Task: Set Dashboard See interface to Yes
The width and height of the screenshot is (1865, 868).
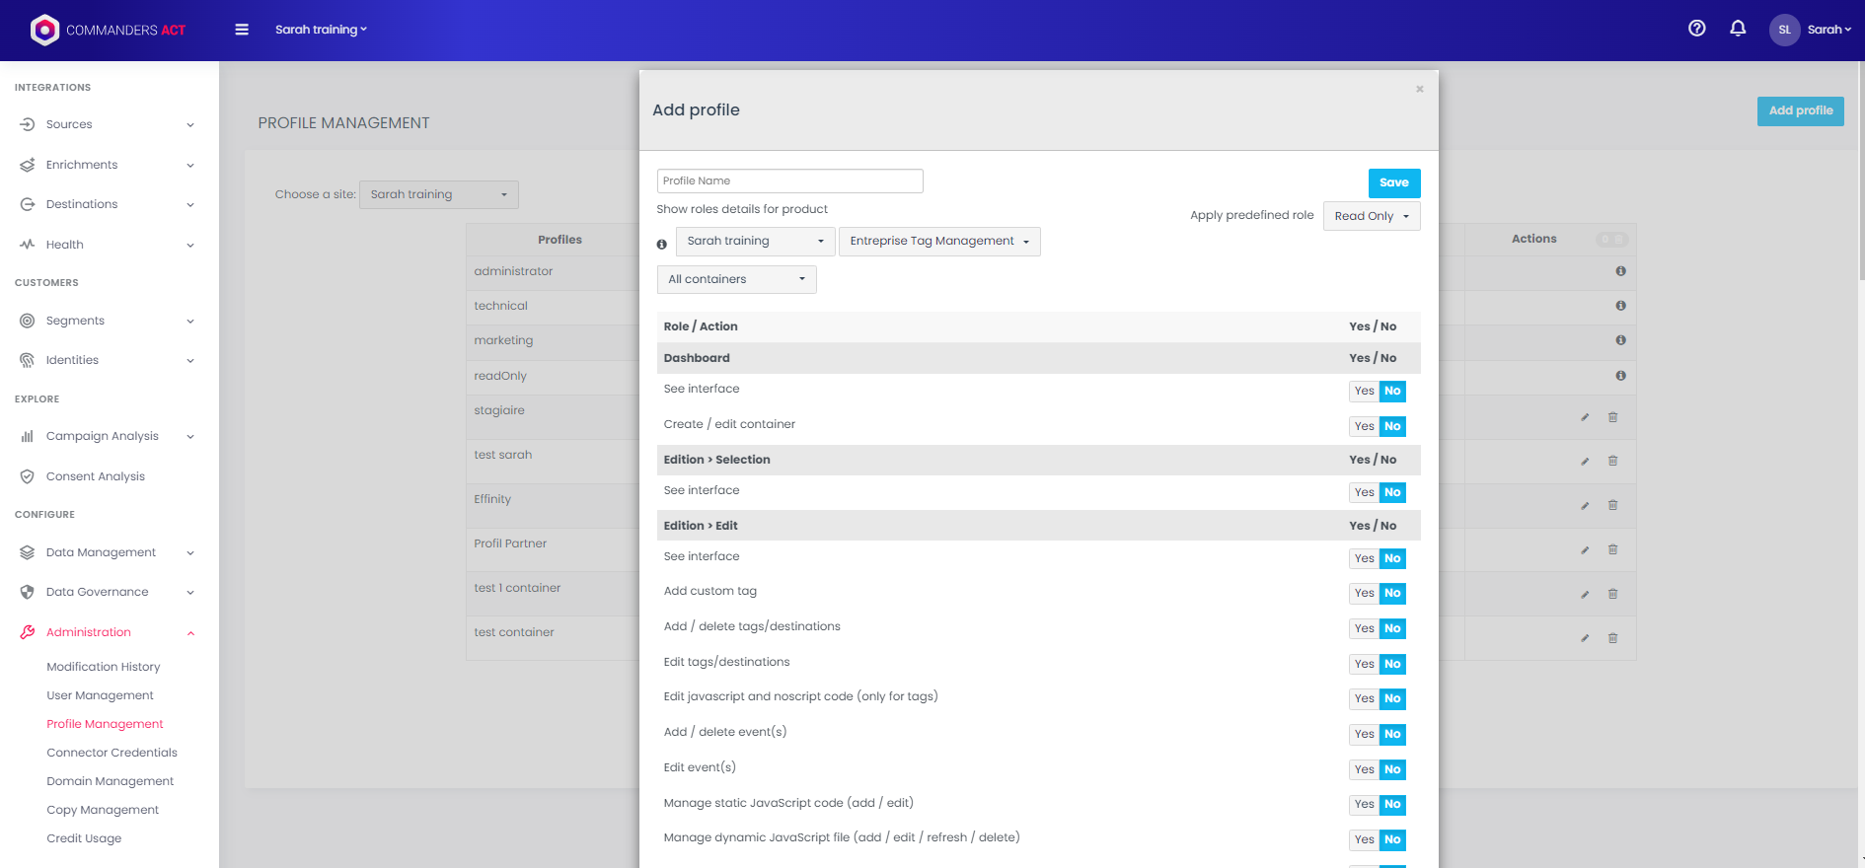Action: click(x=1364, y=392)
